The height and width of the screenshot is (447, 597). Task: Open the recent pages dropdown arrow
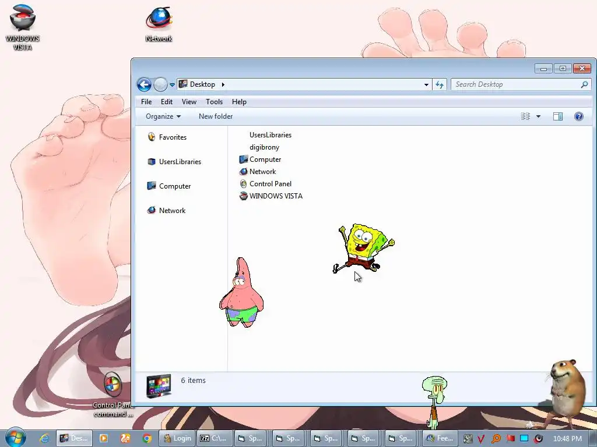172,85
